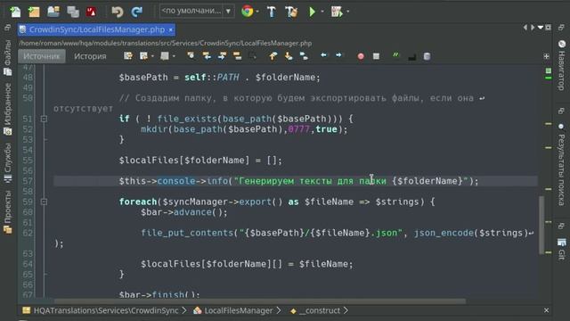Image resolution: width=570 pixels, height=321 pixels.
Task: Open the Избранное side panel
Action: 8,109
